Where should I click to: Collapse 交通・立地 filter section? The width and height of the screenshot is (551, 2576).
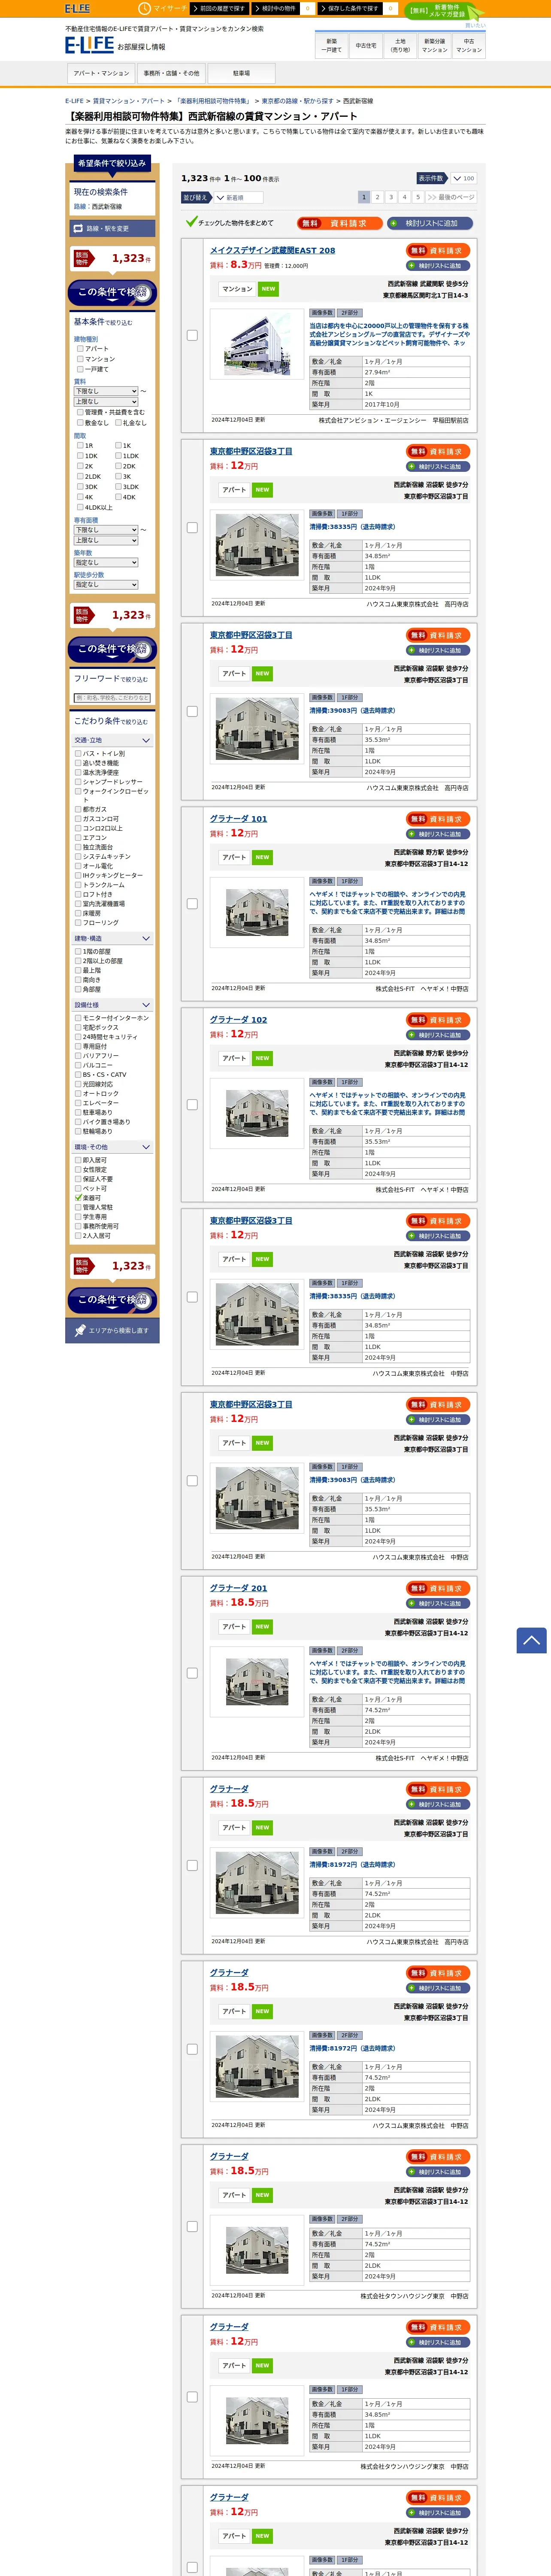[112, 741]
